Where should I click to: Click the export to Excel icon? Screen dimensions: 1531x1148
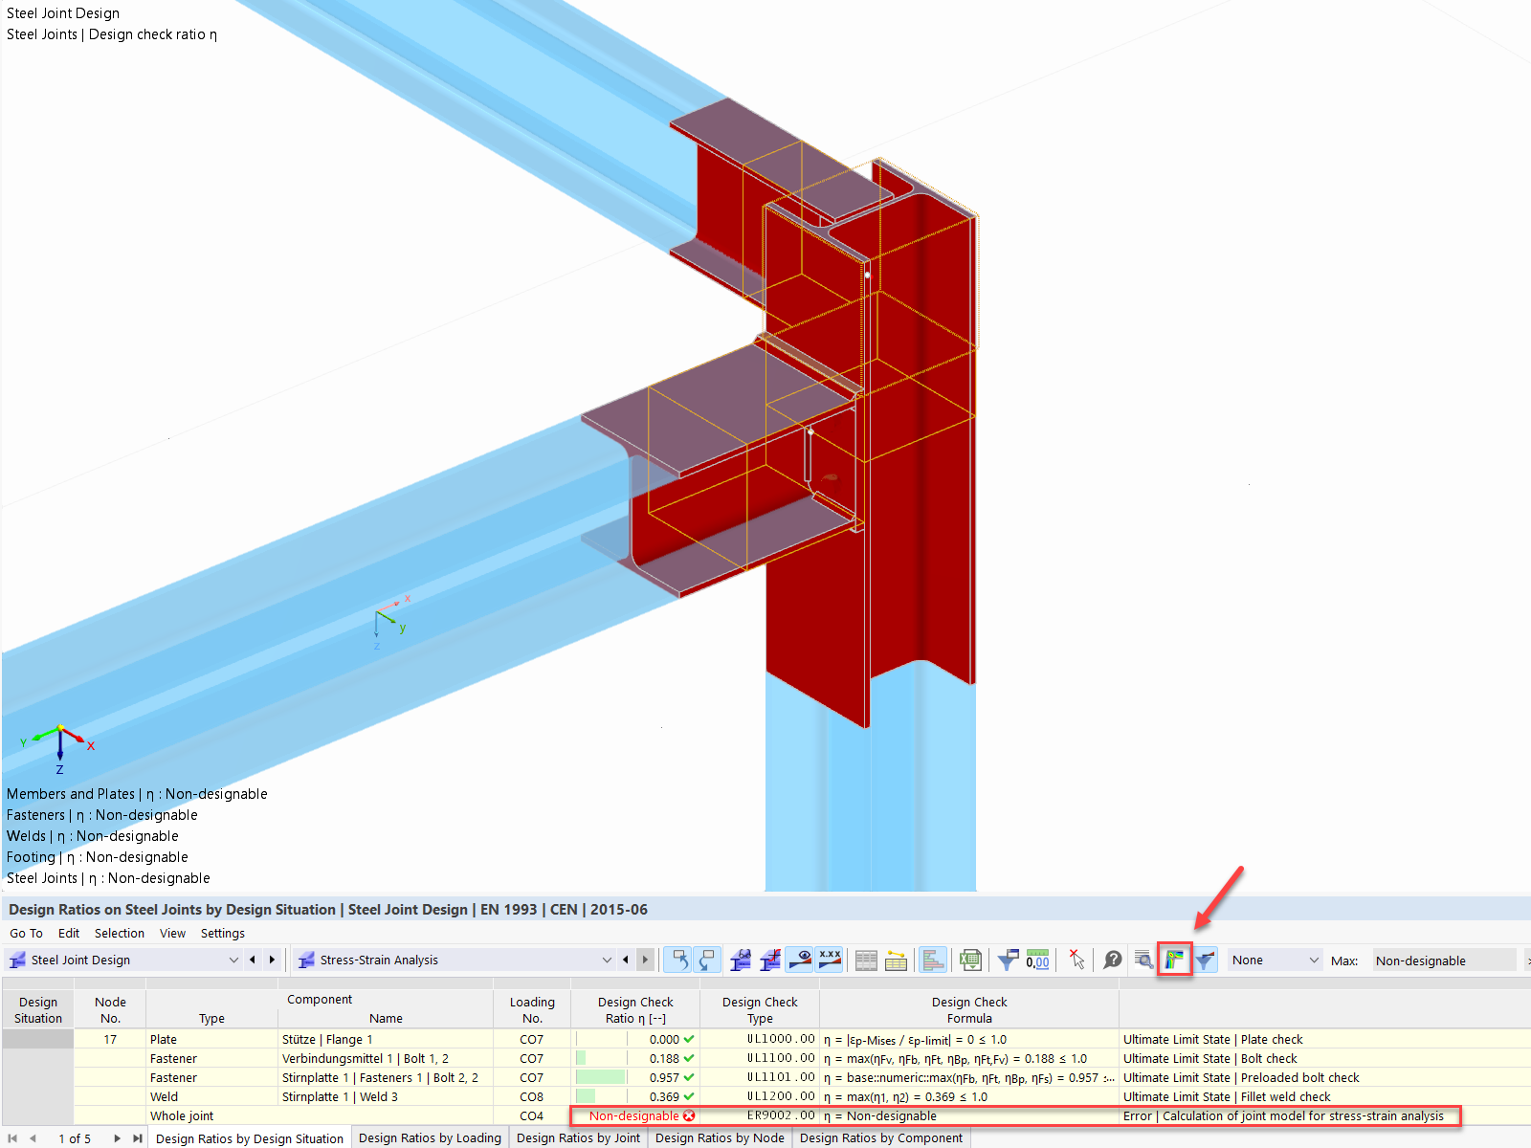(x=970, y=960)
